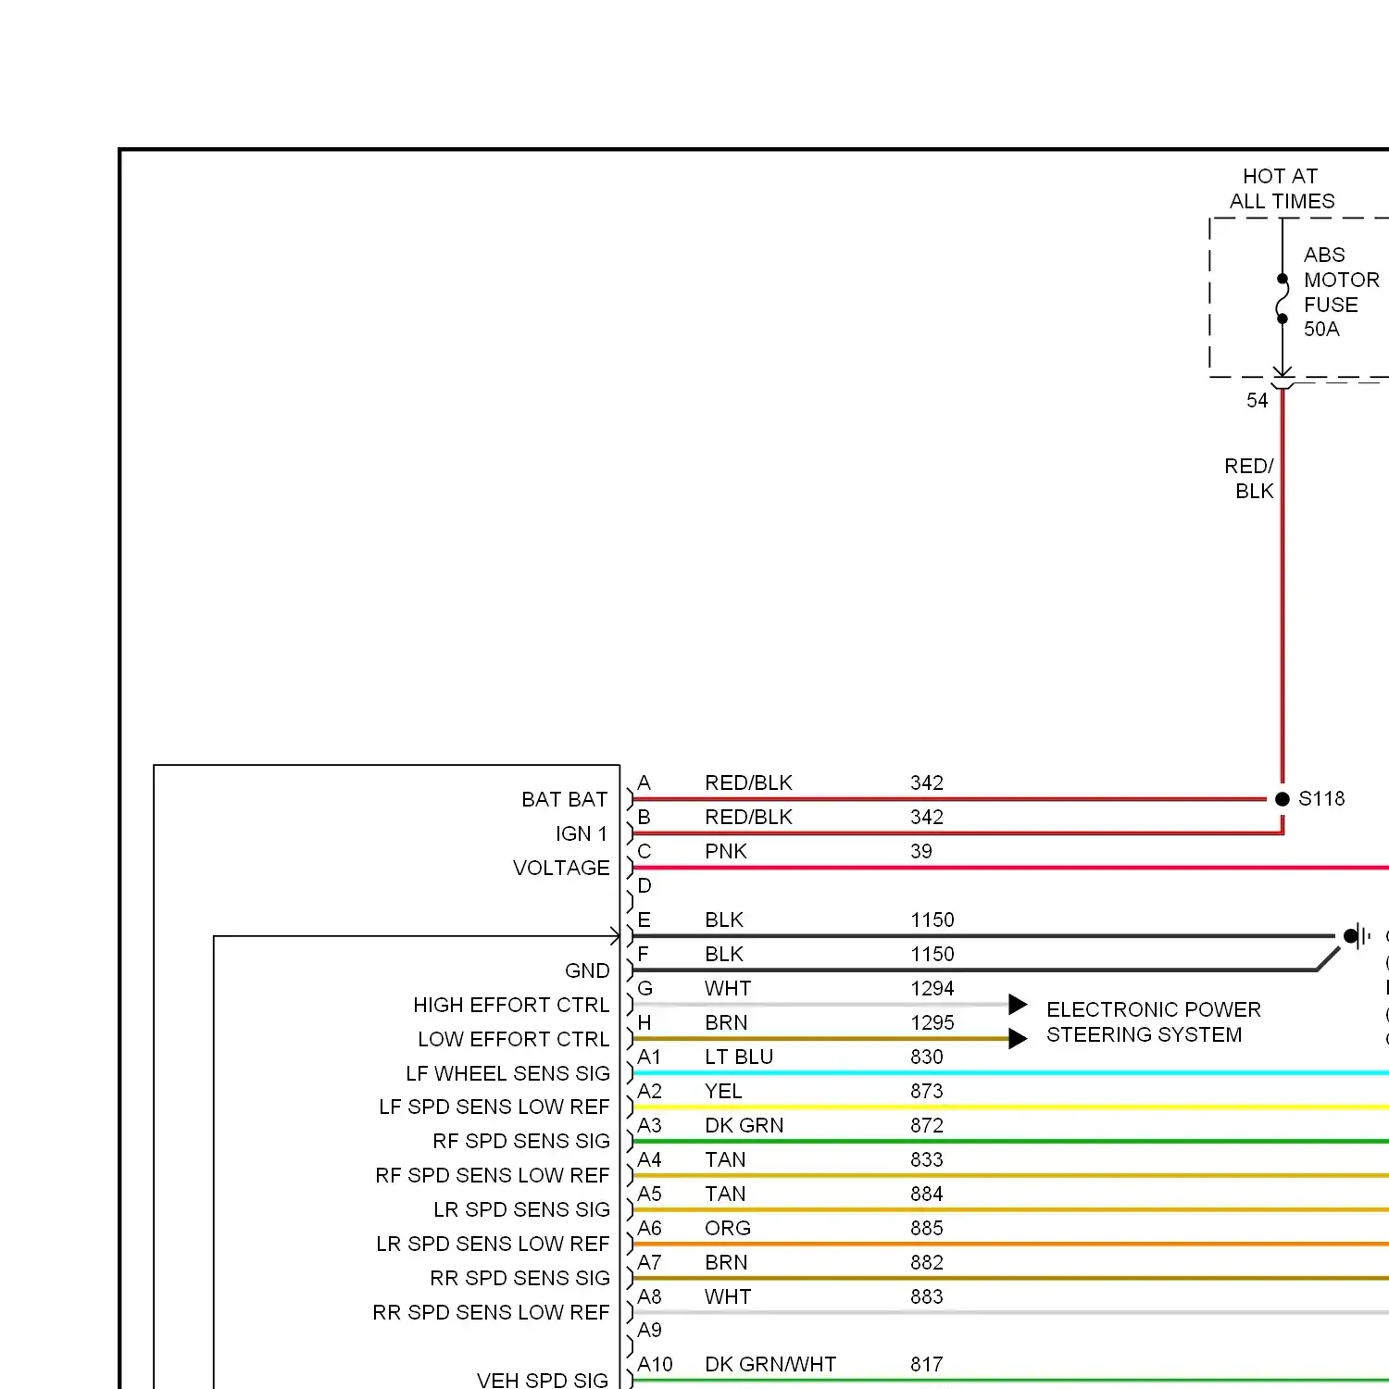
Task: Select the "TAN" label on pin A5
Action: click(725, 1195)
